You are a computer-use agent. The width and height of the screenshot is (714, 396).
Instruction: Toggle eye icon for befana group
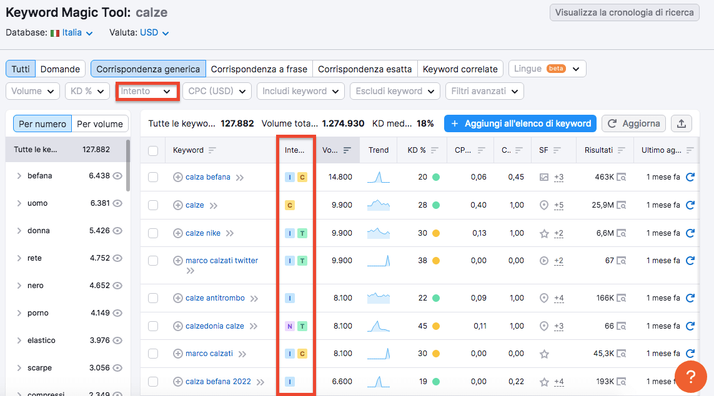coord(117,176)
